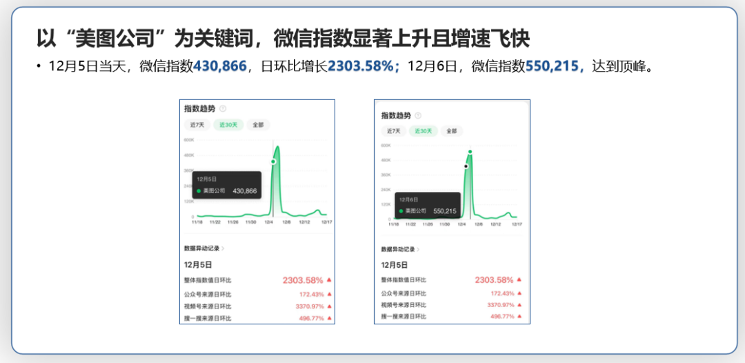Click help icon beside 指数趋势 in left panel
Viewport: 745px width, 363px height.
(223, 109)
